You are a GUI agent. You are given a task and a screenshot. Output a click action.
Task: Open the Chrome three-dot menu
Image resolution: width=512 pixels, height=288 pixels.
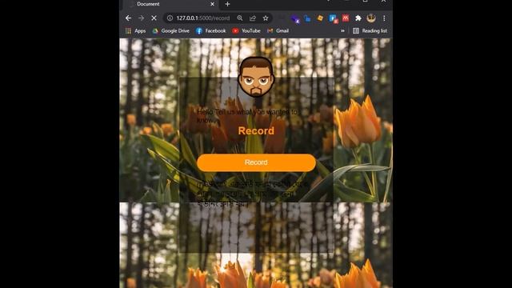[x=384, y=18]
